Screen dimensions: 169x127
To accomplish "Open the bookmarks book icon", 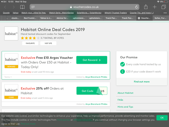I will [x=22, y=7].
